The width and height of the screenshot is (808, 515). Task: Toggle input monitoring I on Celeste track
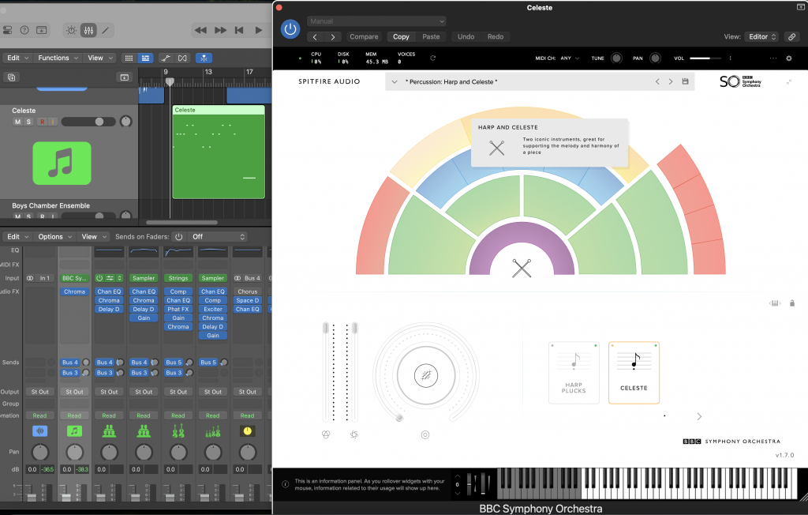pyautogui.click(x=52, y=122)
